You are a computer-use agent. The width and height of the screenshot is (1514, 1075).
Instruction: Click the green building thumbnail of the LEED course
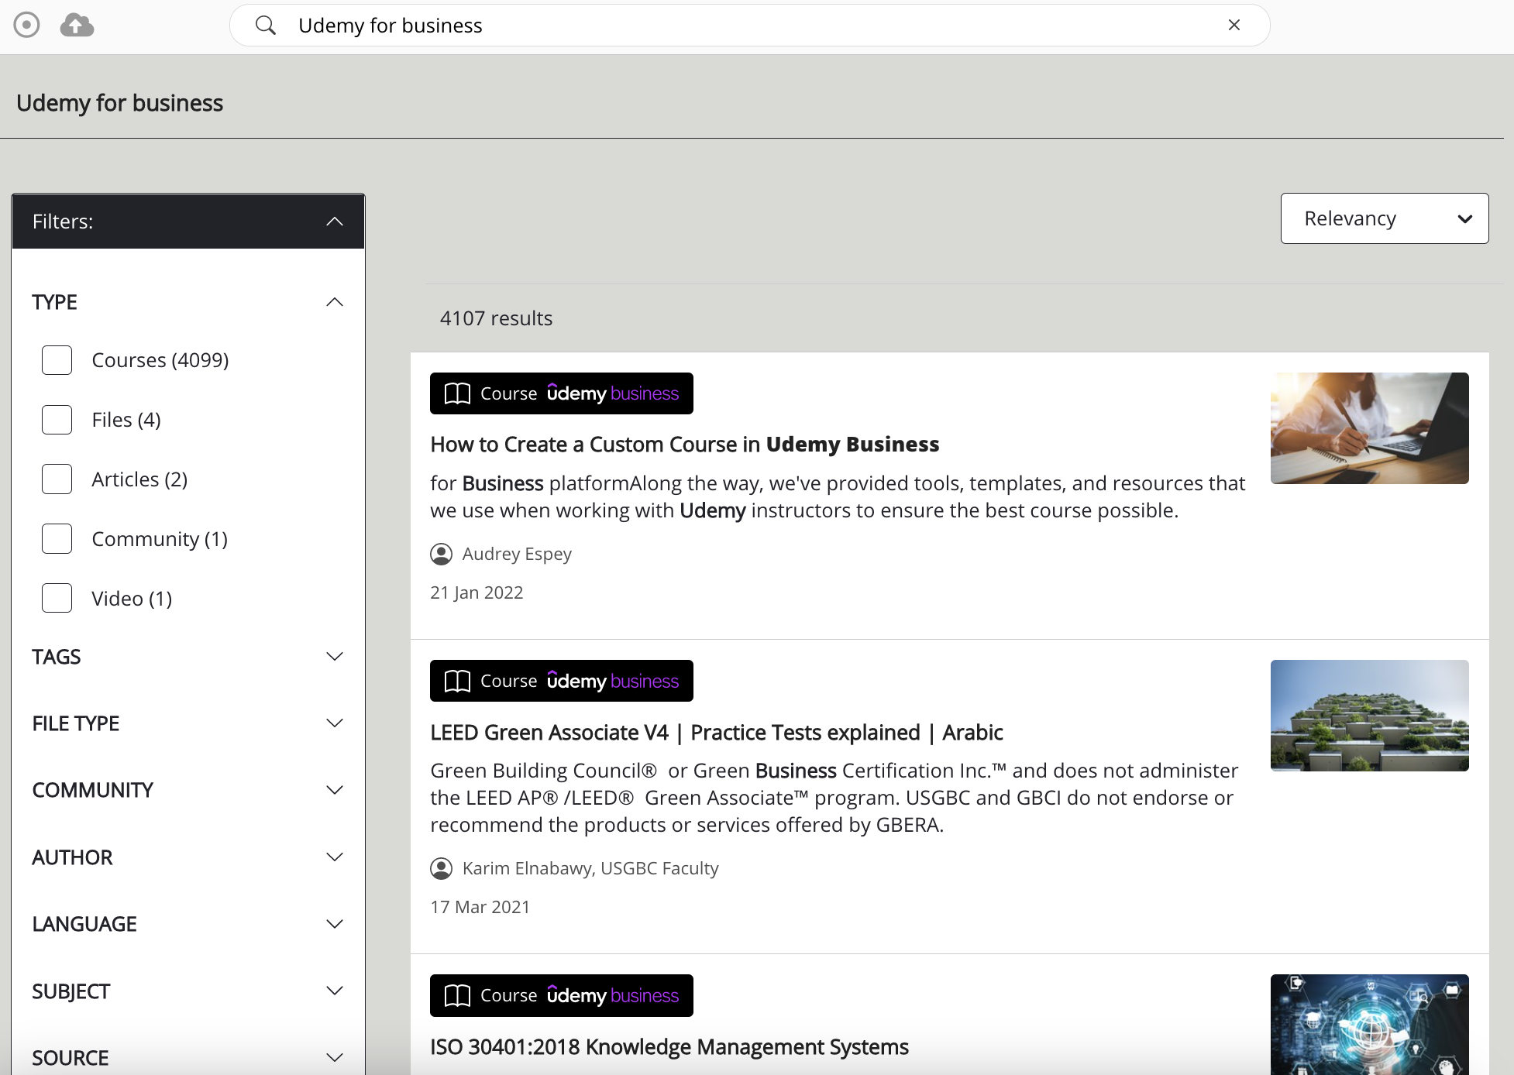click(1368, 715)
